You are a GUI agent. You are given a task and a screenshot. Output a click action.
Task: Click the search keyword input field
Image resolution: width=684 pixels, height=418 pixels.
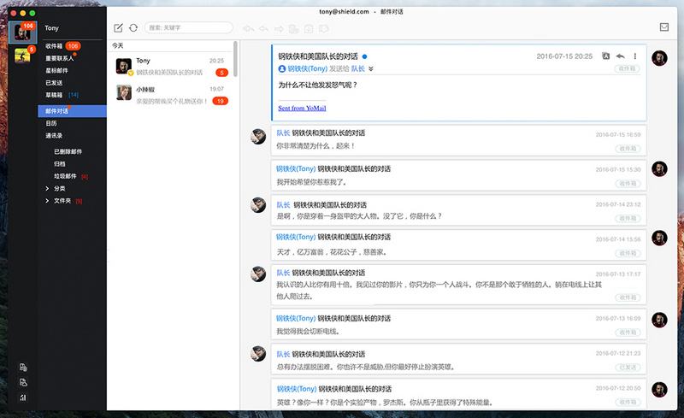click(188, 28)
